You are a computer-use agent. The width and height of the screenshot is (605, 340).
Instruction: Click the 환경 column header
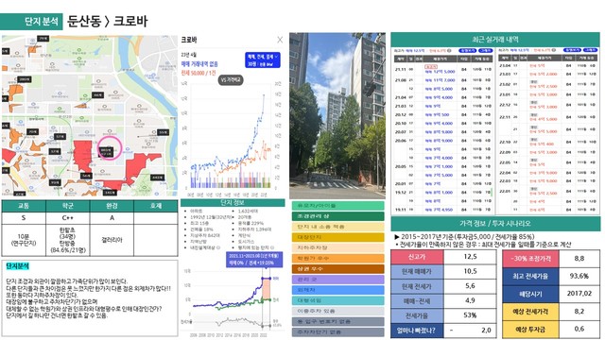[112, 206]
